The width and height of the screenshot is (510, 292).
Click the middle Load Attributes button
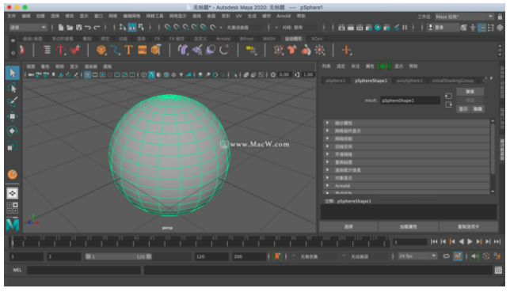(409, 226)
